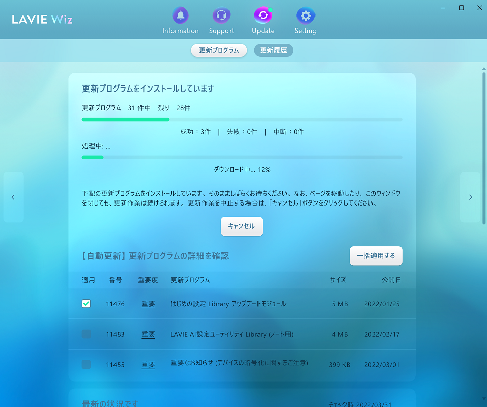This screenshot has width=487, height=407.
Task: Click the 公開日 column header
Action: (391, 280)
